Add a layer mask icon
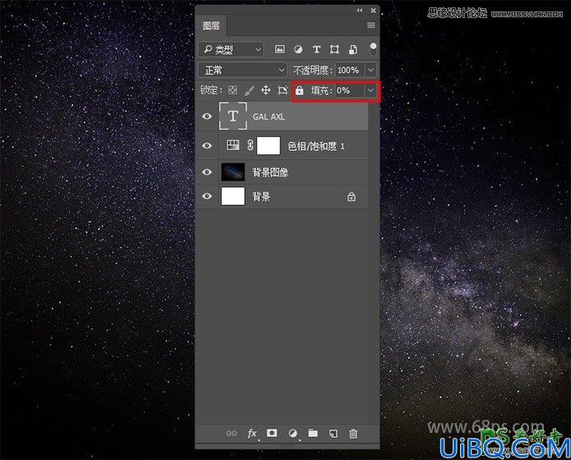Image resolution: width=571 pixels, height=460 pixels. tap(272, 433)
